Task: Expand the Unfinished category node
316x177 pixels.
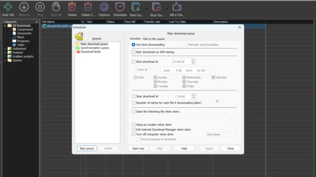Action: click(x=5, y=49)
